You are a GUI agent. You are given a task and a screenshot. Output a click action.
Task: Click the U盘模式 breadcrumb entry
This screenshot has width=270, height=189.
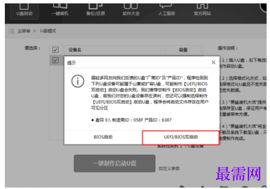[x=48, y=31]
